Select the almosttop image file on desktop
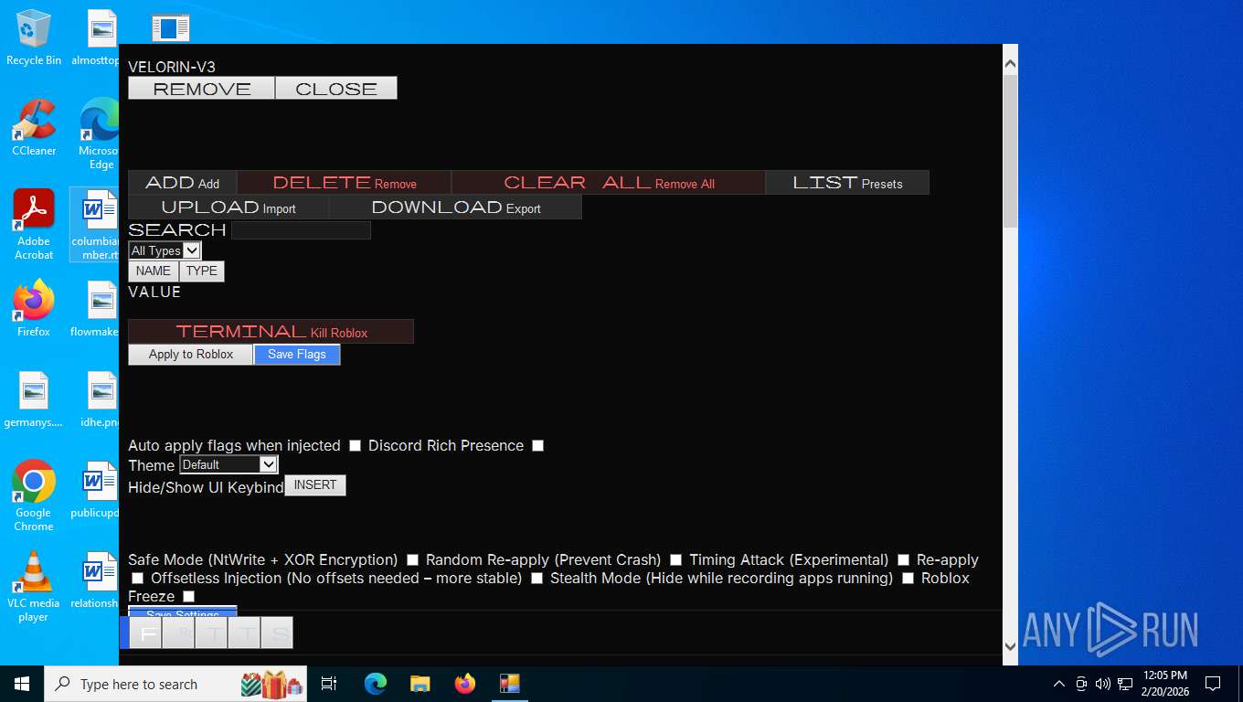 [96, 37]
